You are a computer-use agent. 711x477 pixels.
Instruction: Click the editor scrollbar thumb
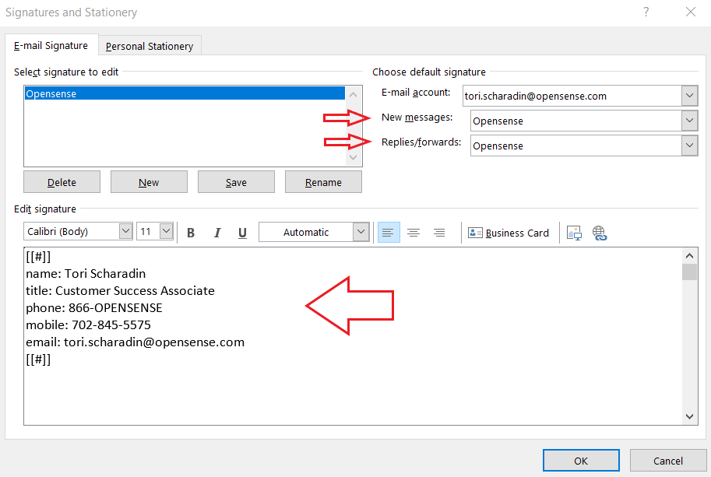pos(689,272)
